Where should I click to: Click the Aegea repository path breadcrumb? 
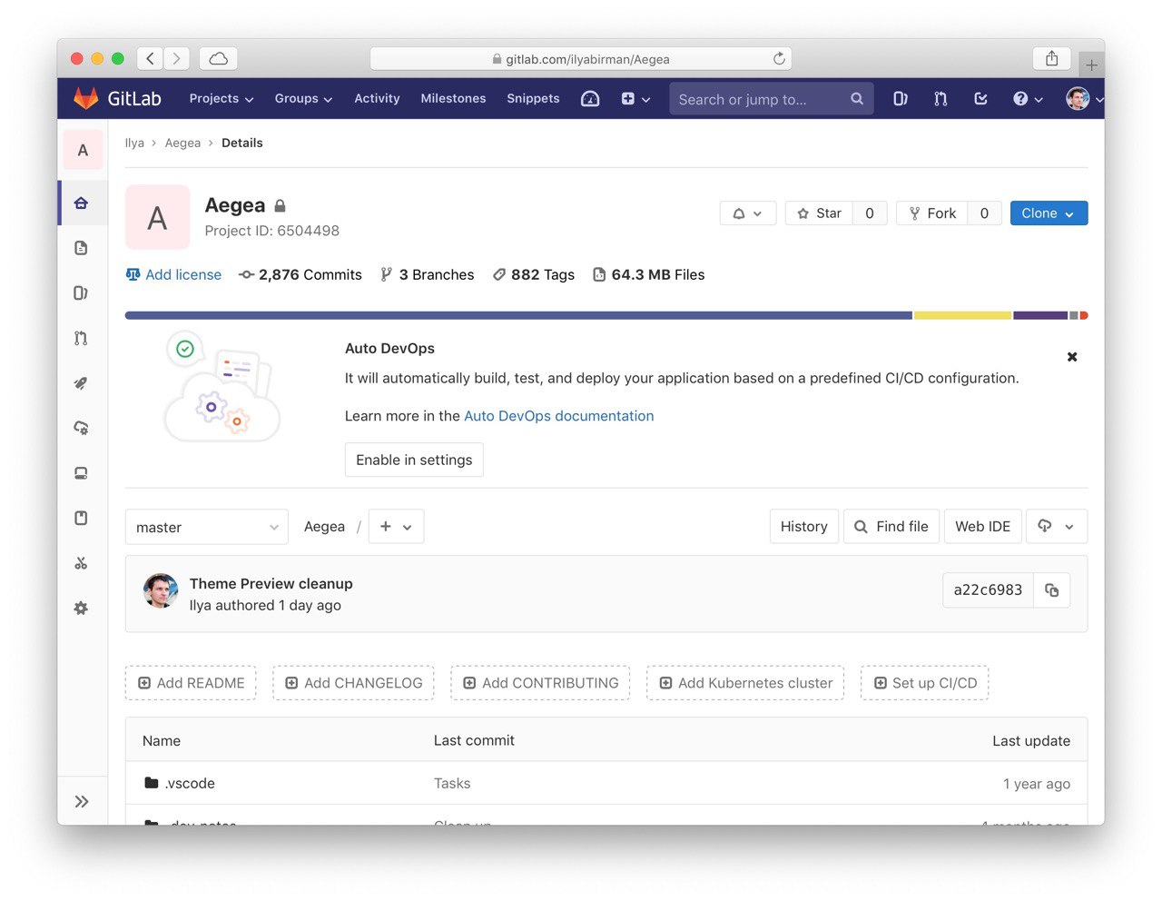point(324,527)
